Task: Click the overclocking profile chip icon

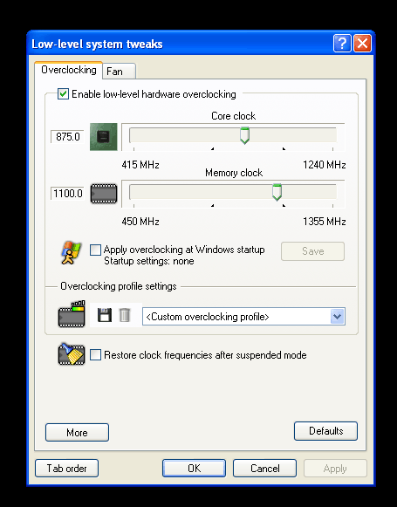Action: point(72,314)
